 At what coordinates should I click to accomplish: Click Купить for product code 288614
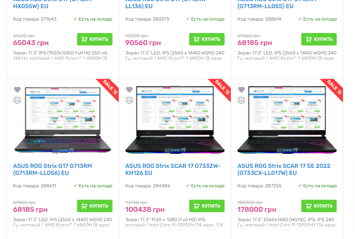pyautogui.click(x=319, y=39)
